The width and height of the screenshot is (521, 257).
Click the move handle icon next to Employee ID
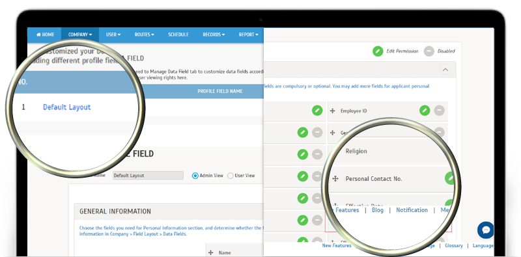point(332,111)
